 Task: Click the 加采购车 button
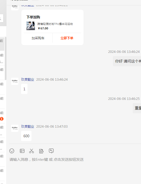[38, 38]
